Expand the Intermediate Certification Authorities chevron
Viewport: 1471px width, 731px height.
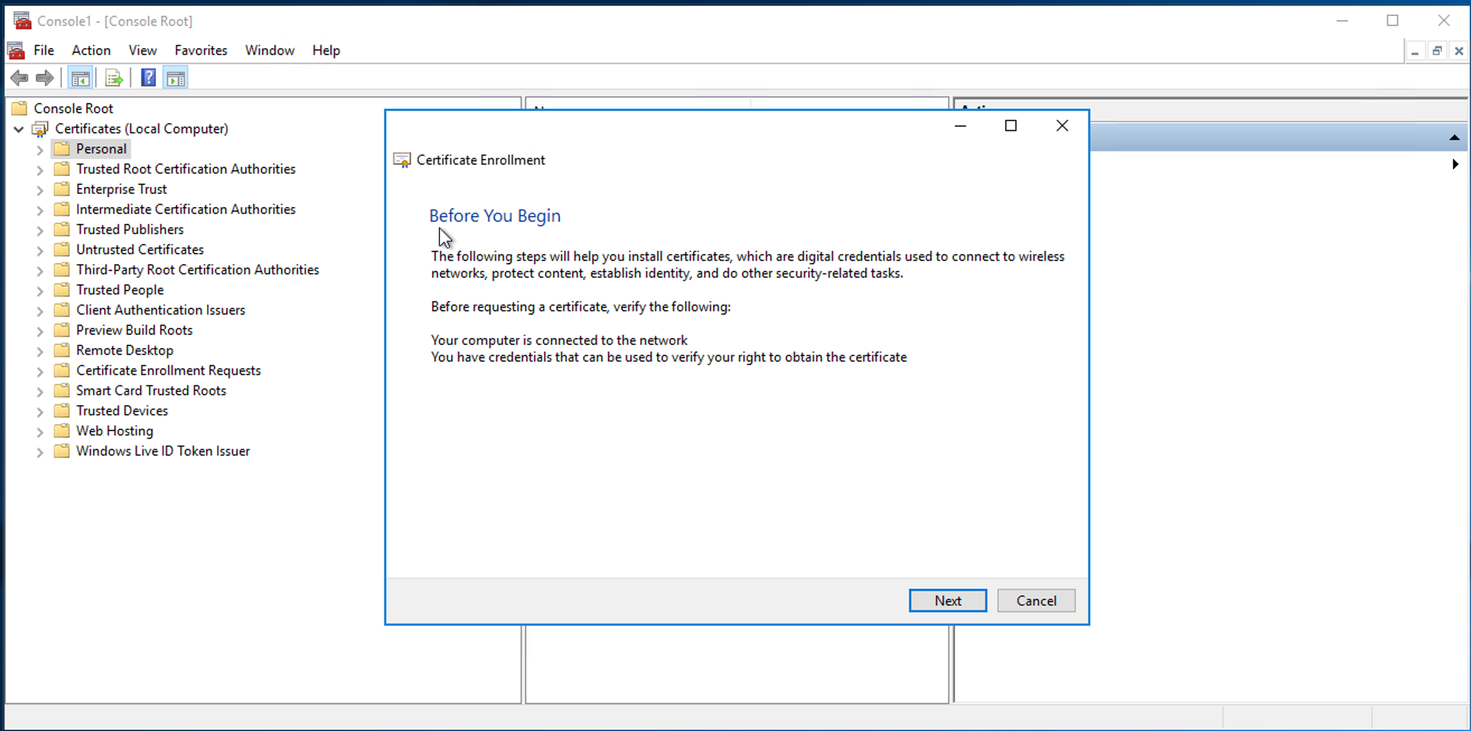click(39, 210)
